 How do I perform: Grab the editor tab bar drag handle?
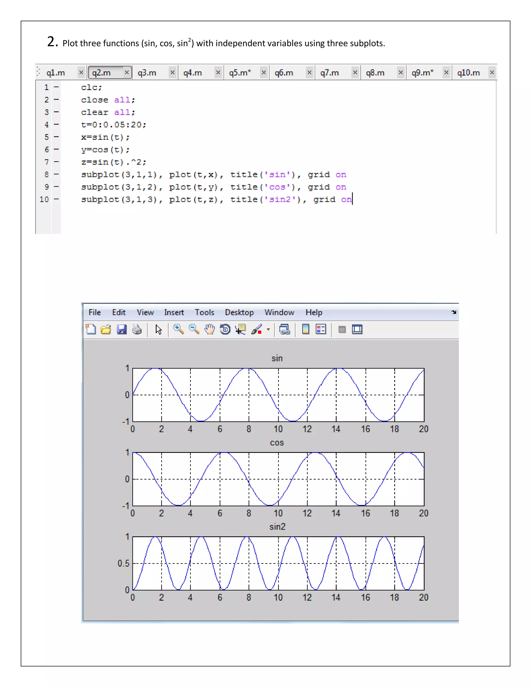click(x=38, y=72)
